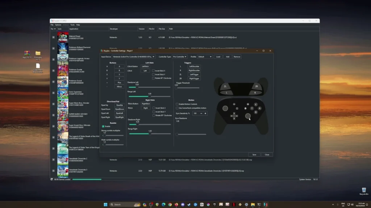Toggle favorite for Pokémon Sword row
Image resolution: width=371 pixels, height=208 pixels.
point(54,82)
